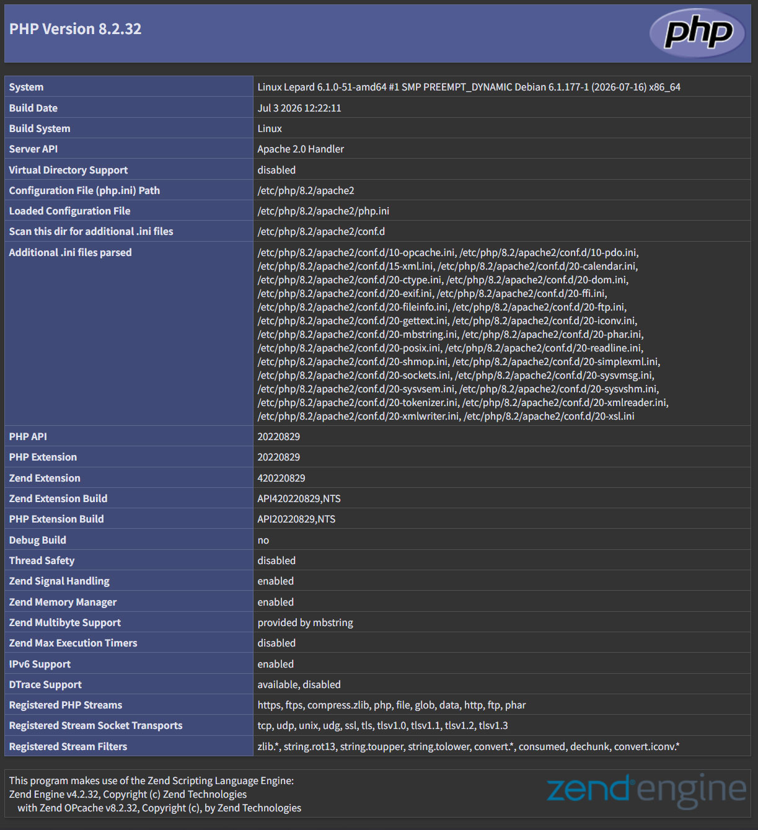Select the Jul 3 2026 12:22:11 value
The height and width of the screenshot is (830, 758).
299,108
